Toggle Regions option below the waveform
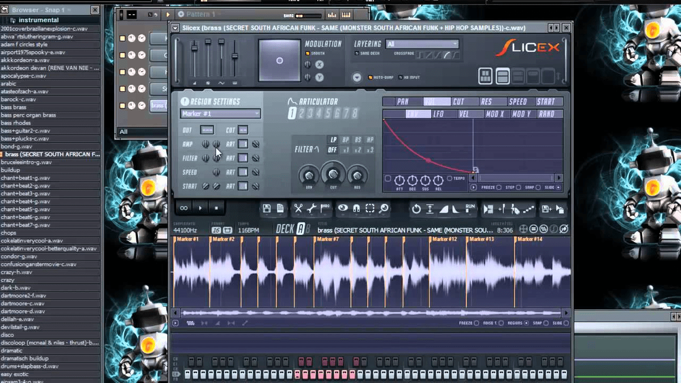The height and width of the screenshot is (383, 681). [x=526, y=323]
